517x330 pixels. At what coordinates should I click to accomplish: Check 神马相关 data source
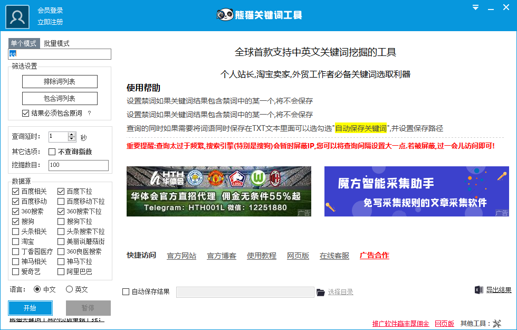point(15,262)
